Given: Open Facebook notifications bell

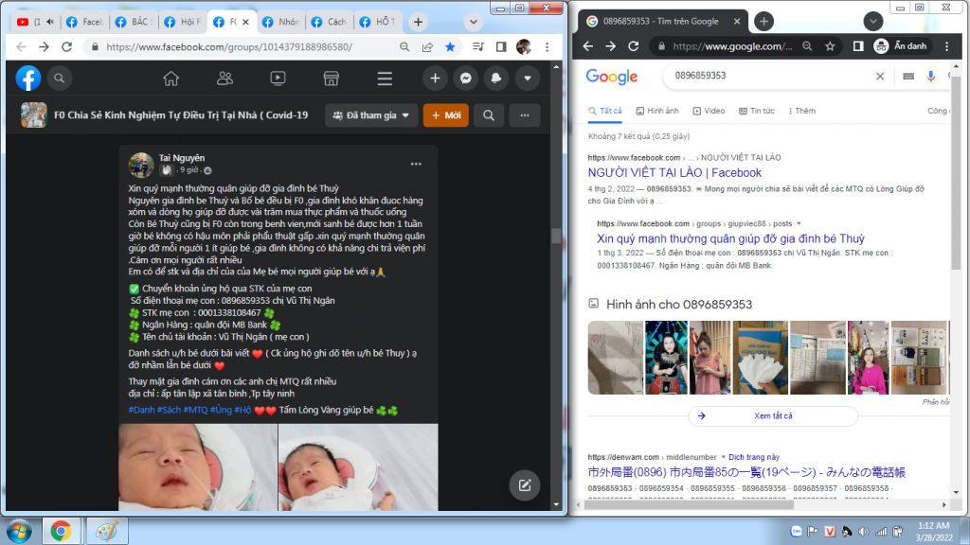Looking at the screenshot, I should point(496,79).
